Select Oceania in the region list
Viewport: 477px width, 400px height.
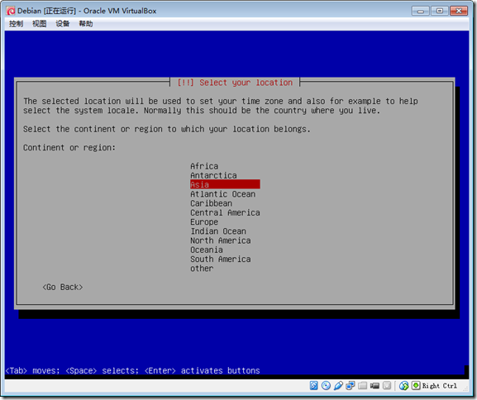pos(207,250)
